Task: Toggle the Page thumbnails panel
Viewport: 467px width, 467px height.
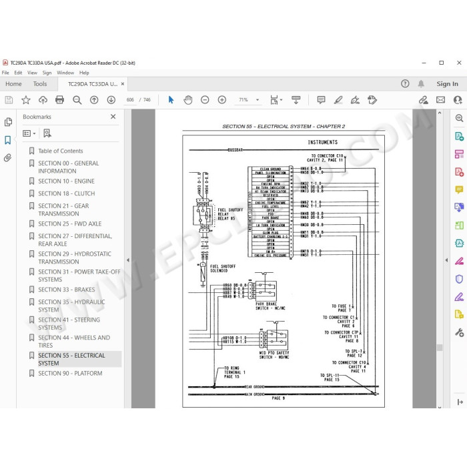Action: coord(8,122)
